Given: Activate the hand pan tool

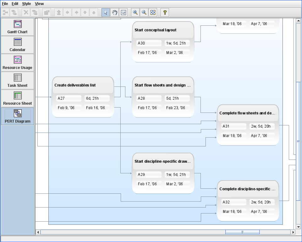Looking at the screenshot, I should tap(115, 13).
